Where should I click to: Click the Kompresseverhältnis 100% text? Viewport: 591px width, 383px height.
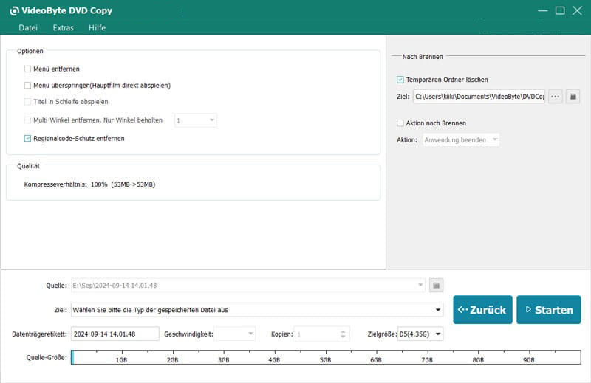(x=89, y=184)
